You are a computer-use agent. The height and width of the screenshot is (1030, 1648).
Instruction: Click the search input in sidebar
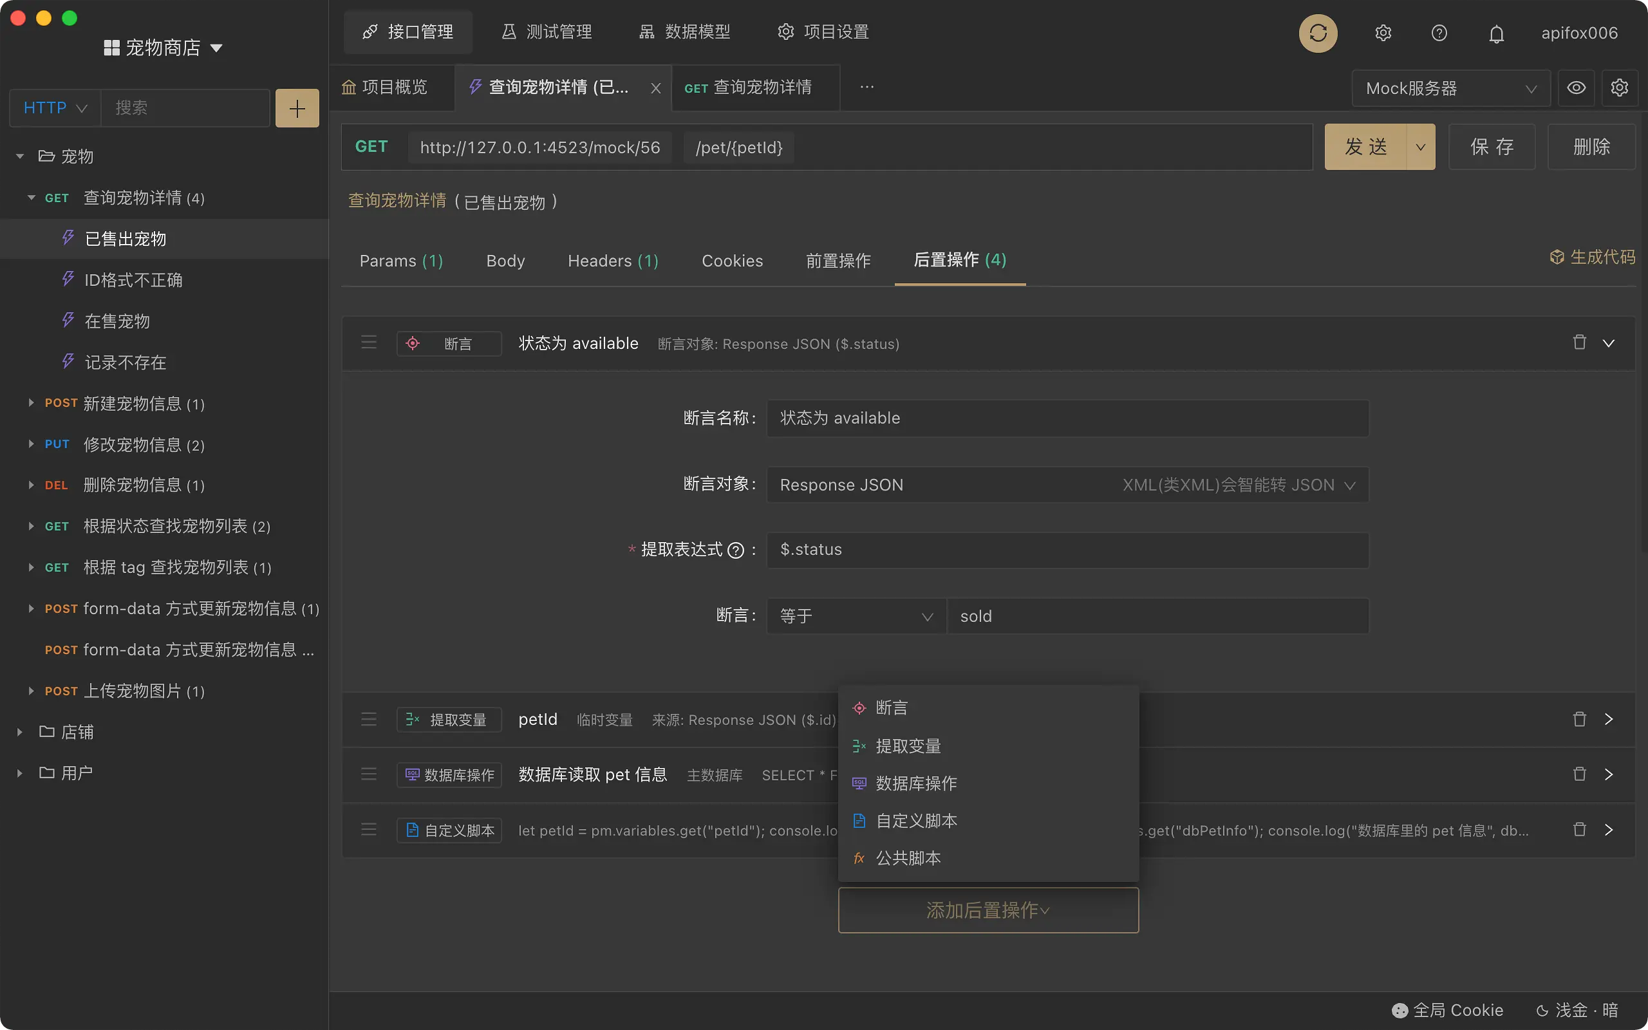(185, 108)
